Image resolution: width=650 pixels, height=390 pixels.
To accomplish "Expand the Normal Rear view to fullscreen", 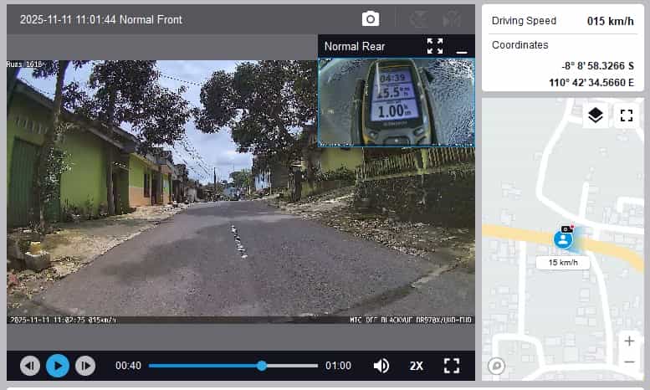I will 434,46.
